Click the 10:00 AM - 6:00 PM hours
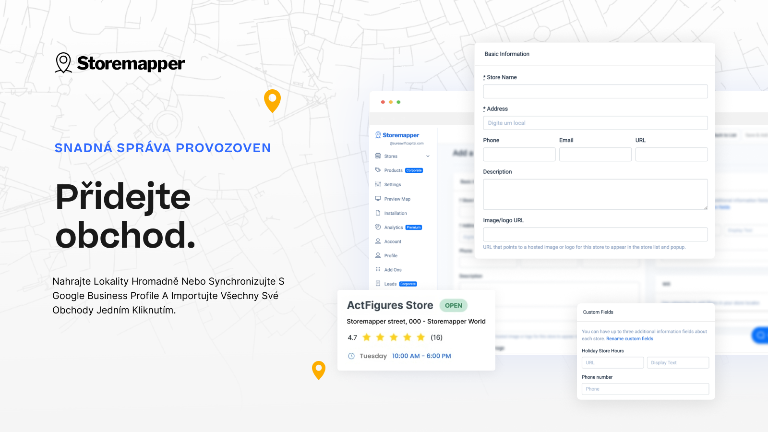The height and width of the screenshot is (432, 768). pyautogui.click(x=421, y=356)
